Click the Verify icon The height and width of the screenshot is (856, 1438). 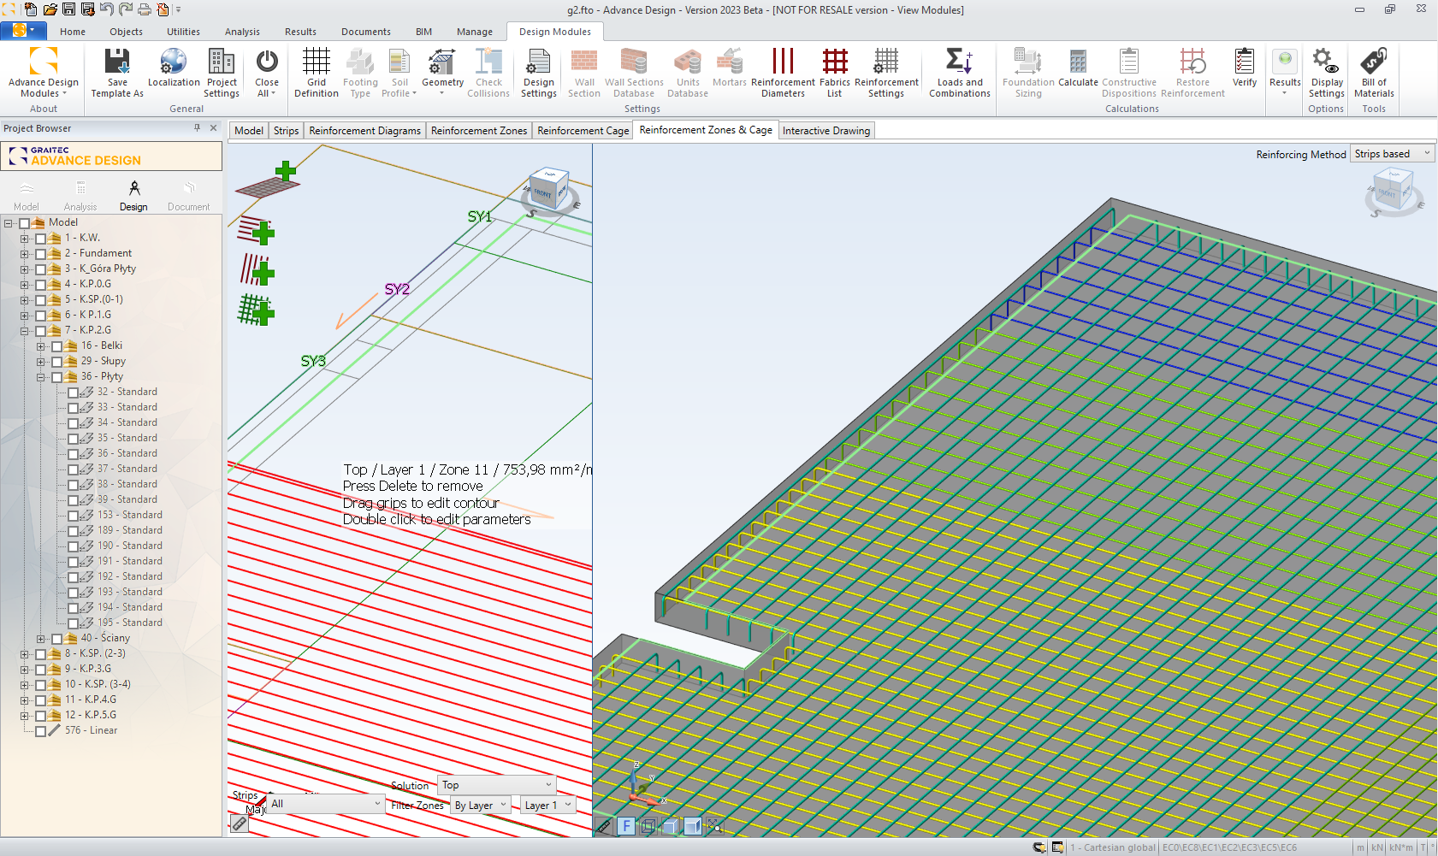[1245, 62]
